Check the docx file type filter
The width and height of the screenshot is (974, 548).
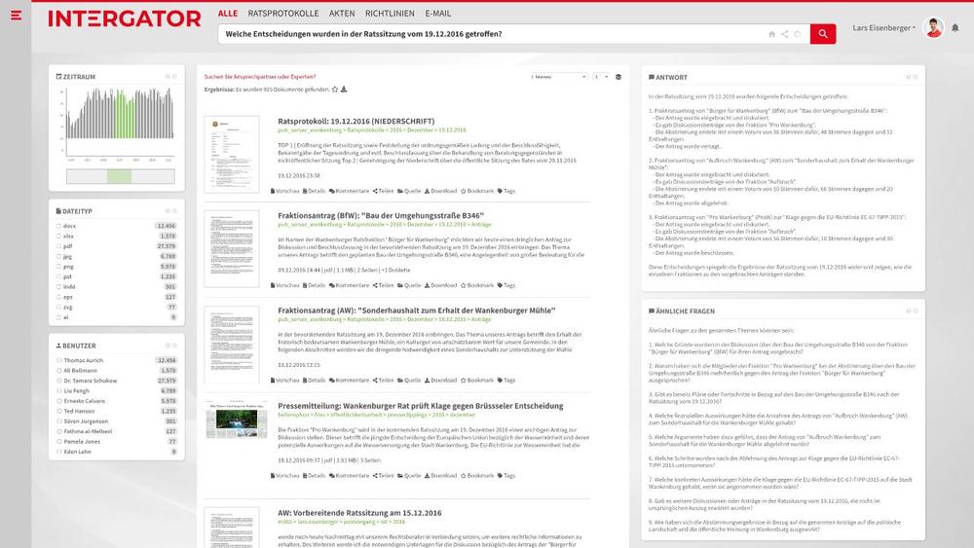(x=59, y=227)
